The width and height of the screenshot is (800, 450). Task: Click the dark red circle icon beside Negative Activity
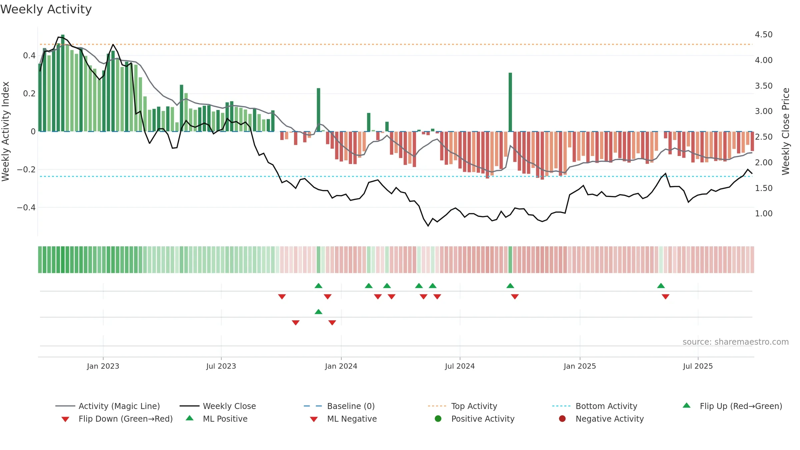(x=562, y=419)
